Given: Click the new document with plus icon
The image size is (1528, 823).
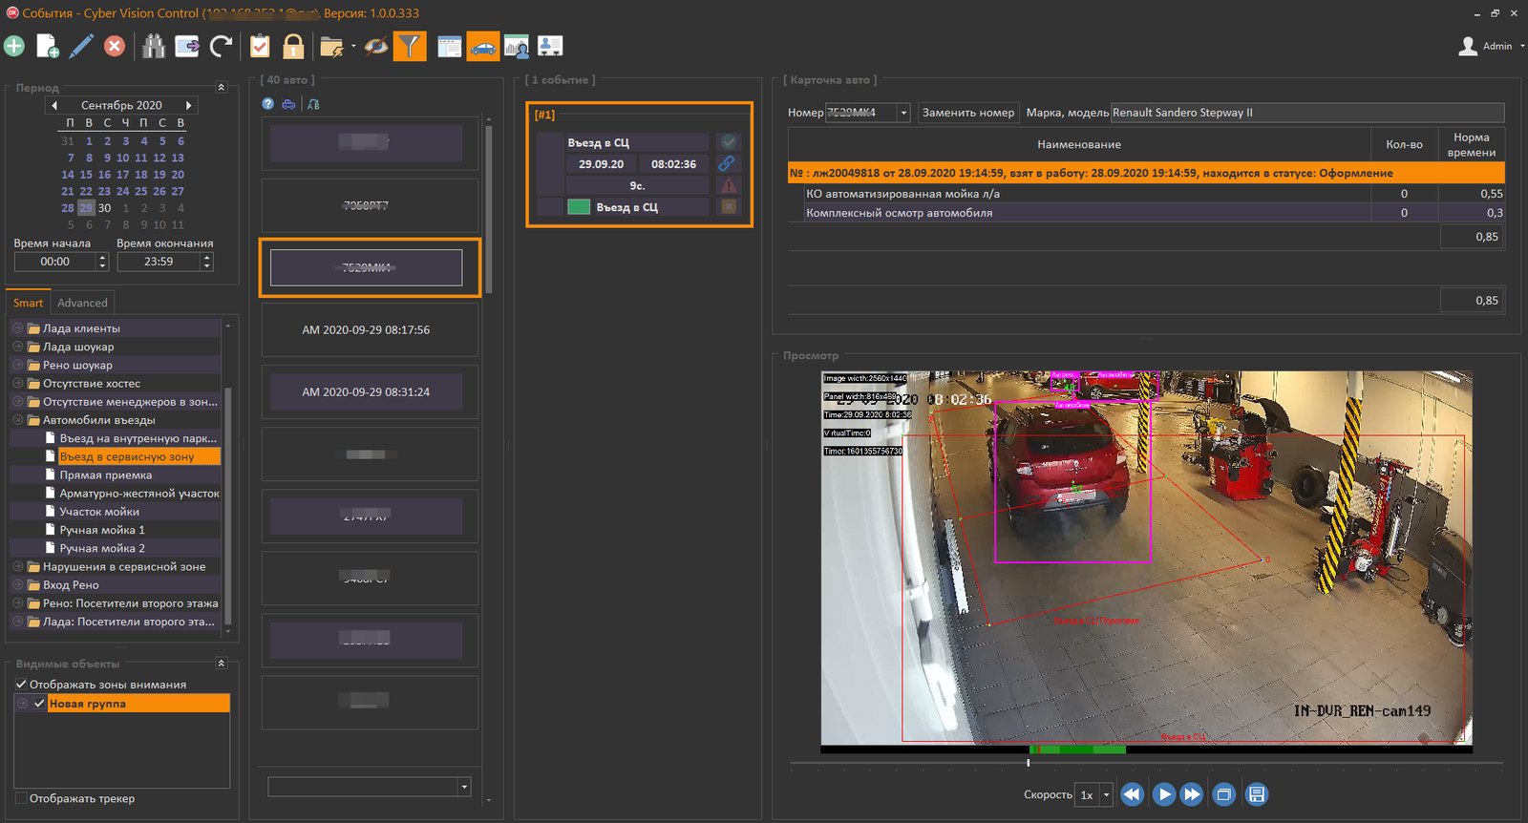Looking at the screenshot, I should (x=48, y=46).
